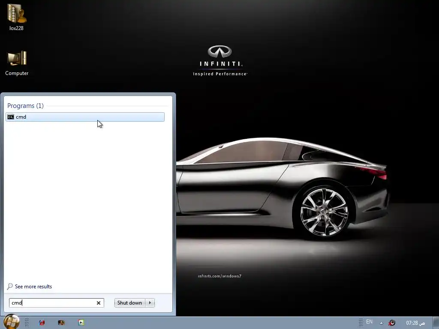This screenshot has width=439, height=329.
Task: Open the muted volume tray icon
Action: (x=392, y=323)
